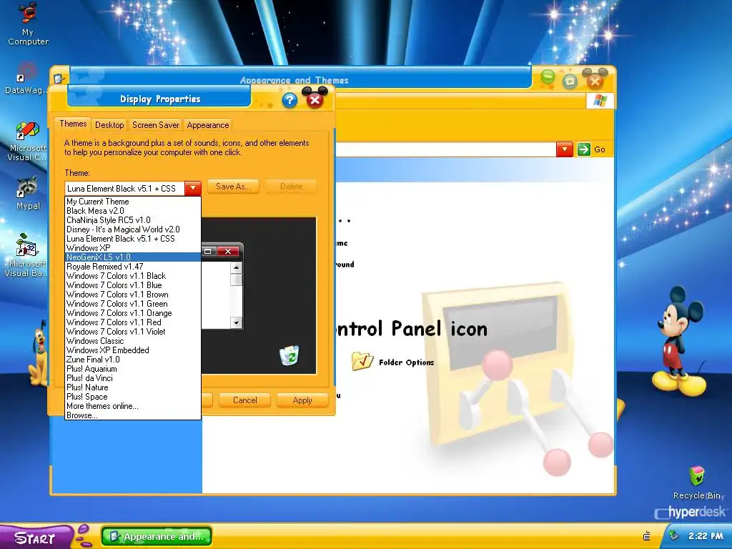Click Appearance and Themes window title icon
732x549 pixels.
59,79
